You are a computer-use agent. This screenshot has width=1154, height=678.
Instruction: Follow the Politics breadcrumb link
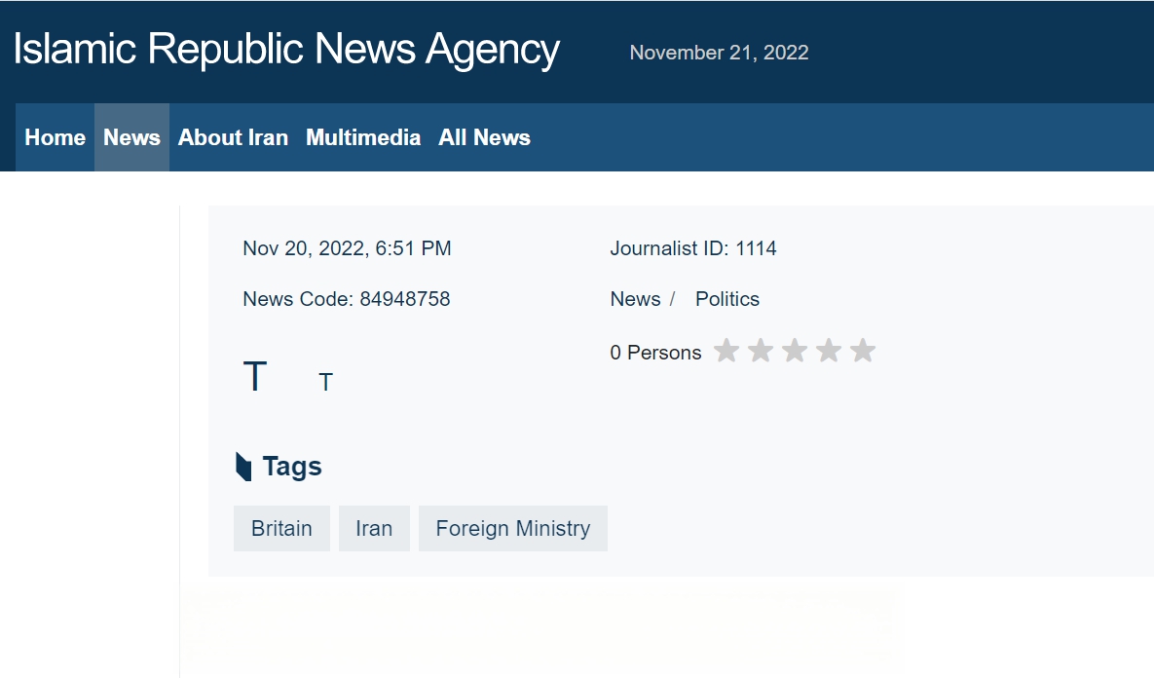click(727, 299)
